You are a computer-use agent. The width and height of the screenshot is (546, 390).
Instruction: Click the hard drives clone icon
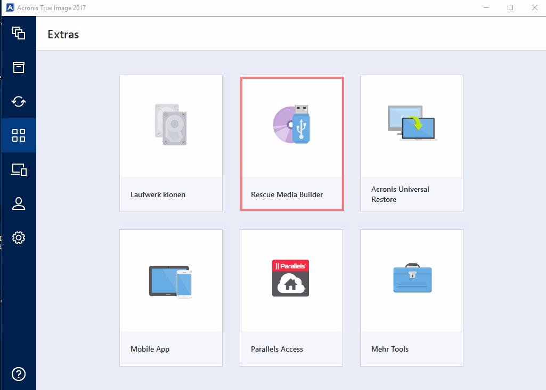click(x=170, y=124)
